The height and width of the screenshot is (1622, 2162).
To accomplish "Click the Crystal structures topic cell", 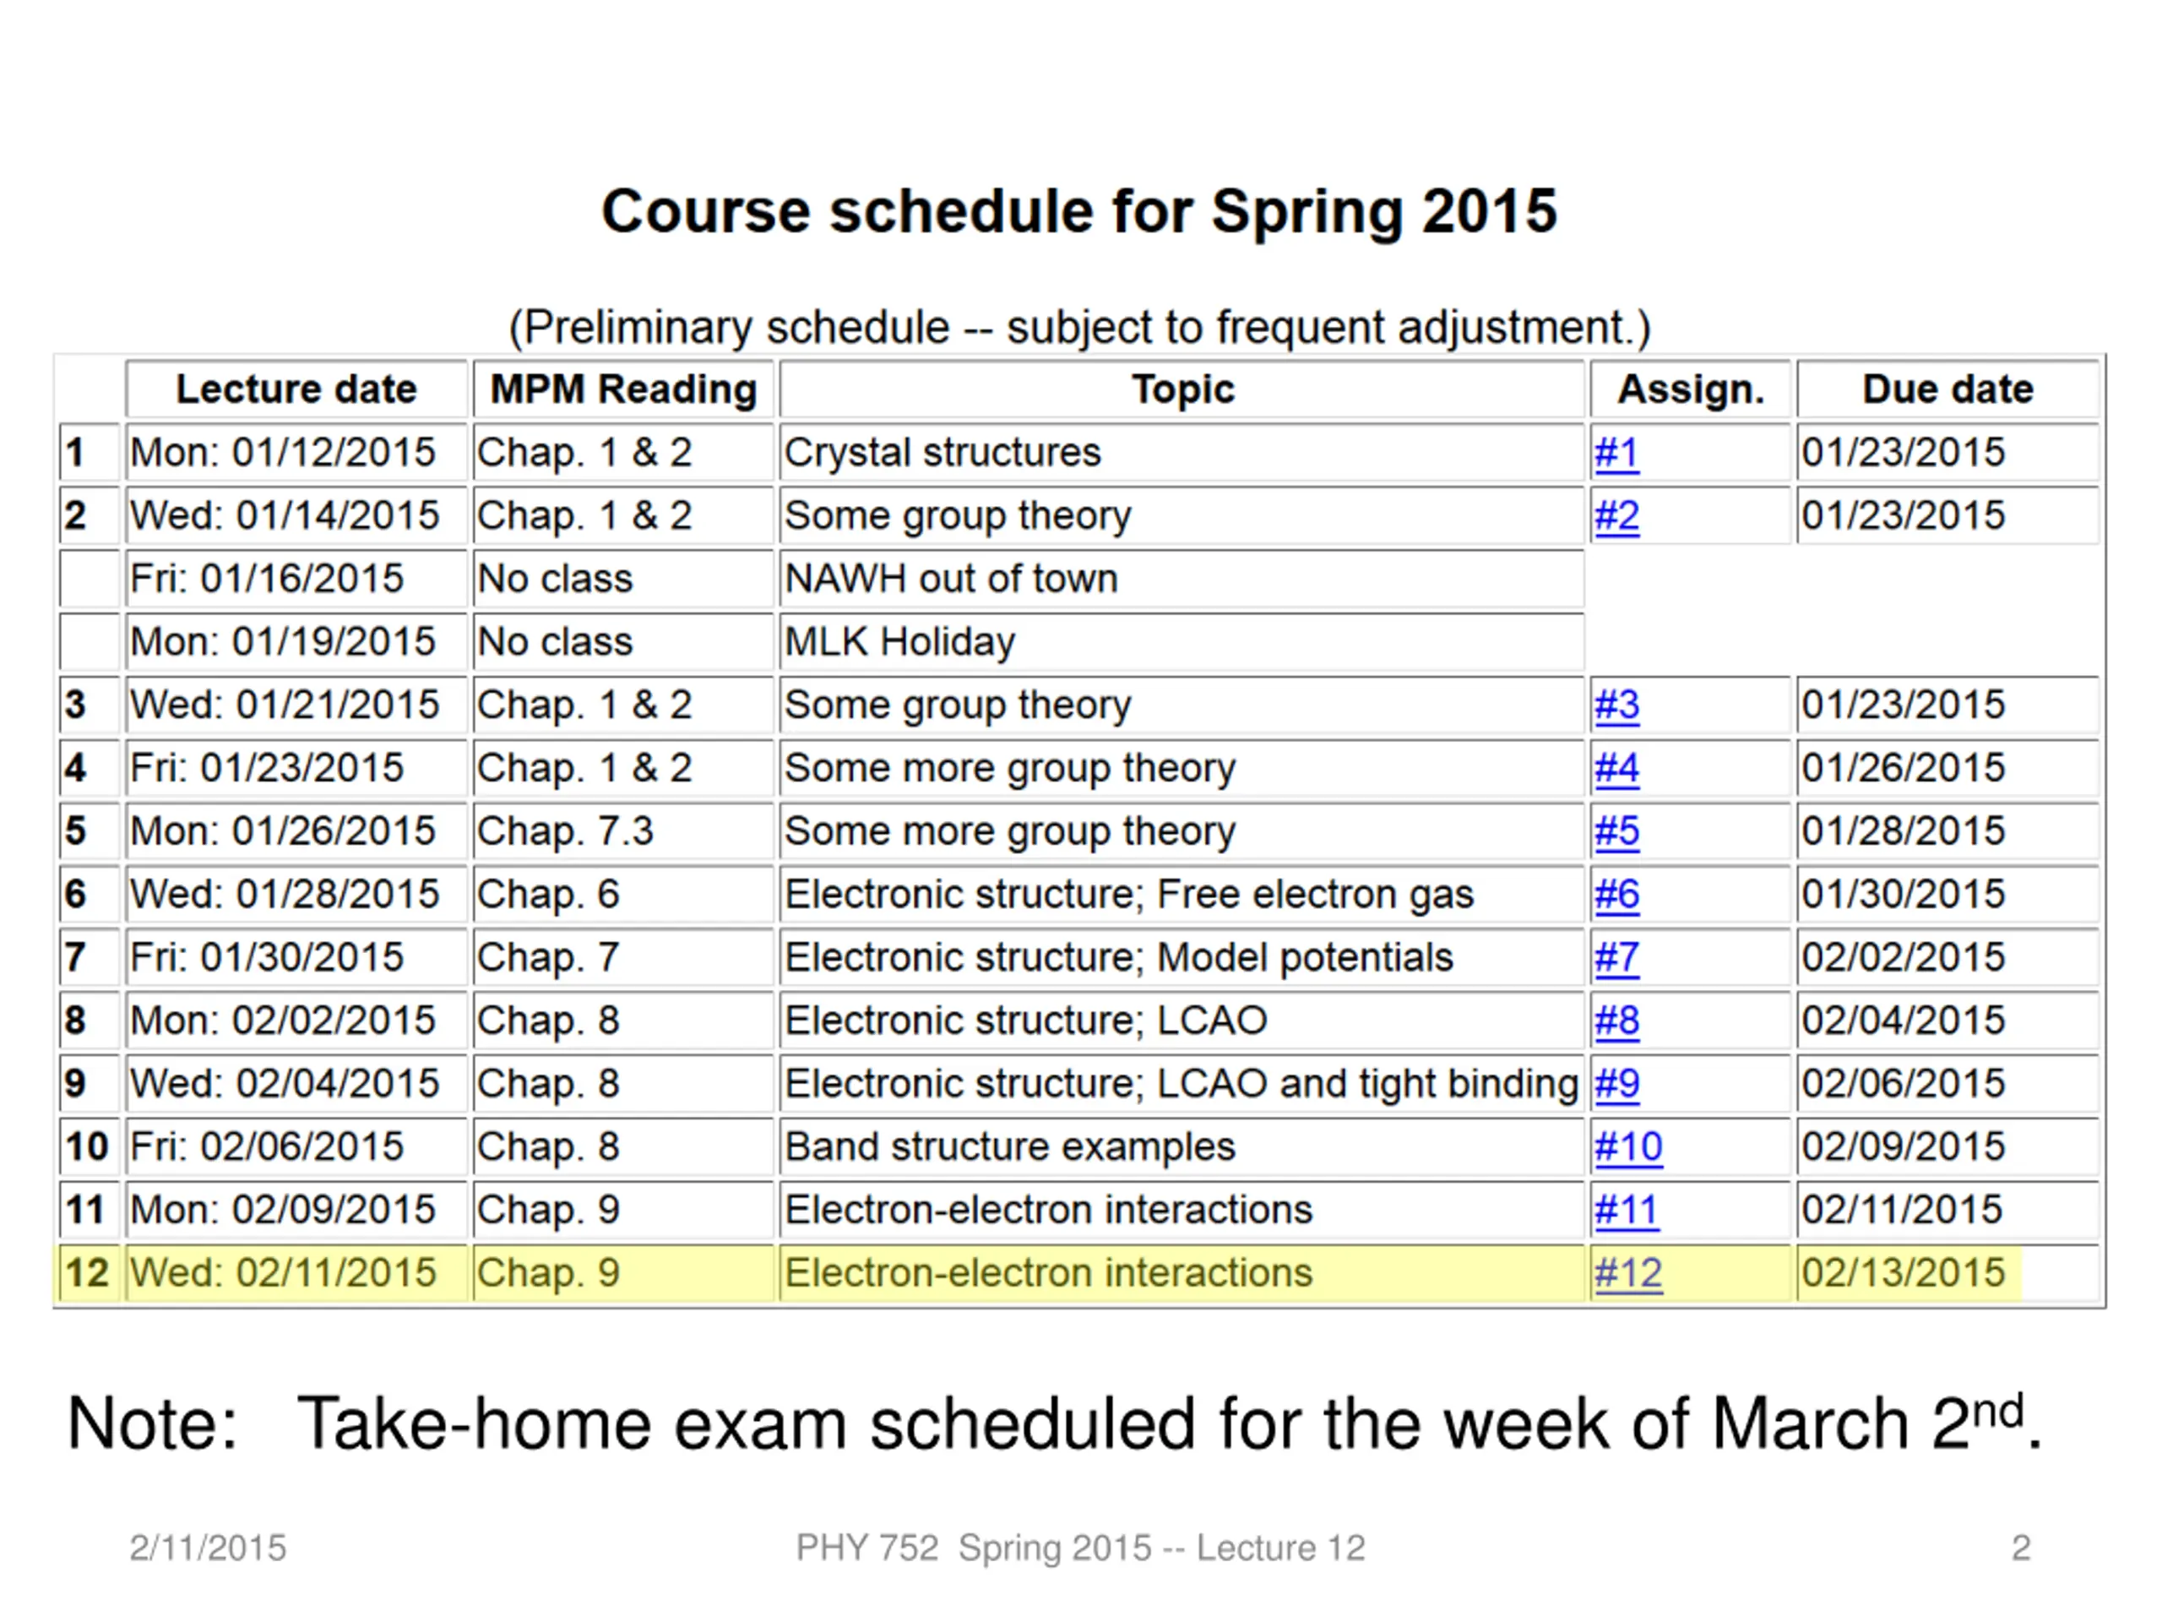I will click(1181, 453).
